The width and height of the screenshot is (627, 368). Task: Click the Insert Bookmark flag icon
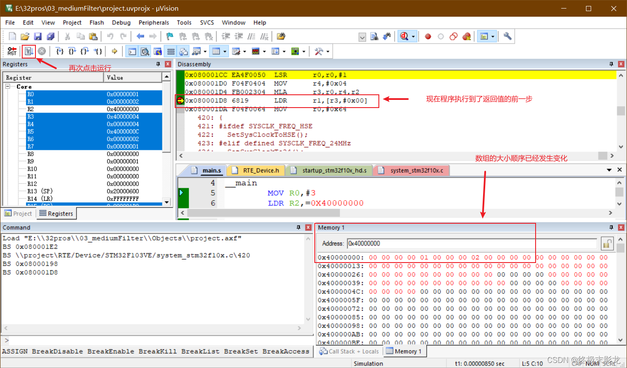point(170,36)
